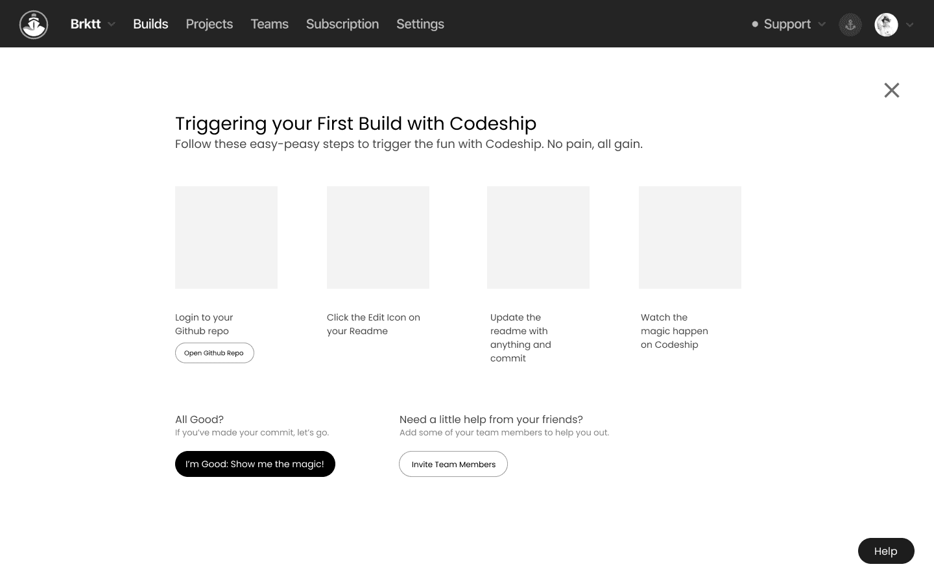
Task: Switch to Teams page
Action: click(x=269, y=24)
